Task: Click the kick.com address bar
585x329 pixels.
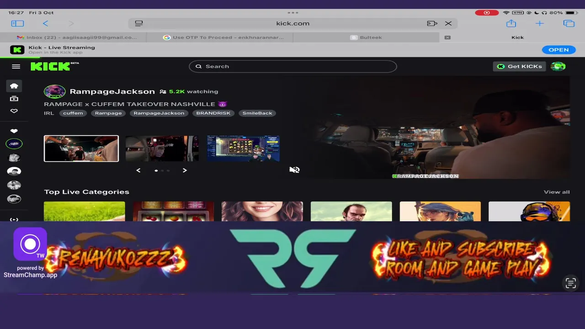Action: (292, 23)
